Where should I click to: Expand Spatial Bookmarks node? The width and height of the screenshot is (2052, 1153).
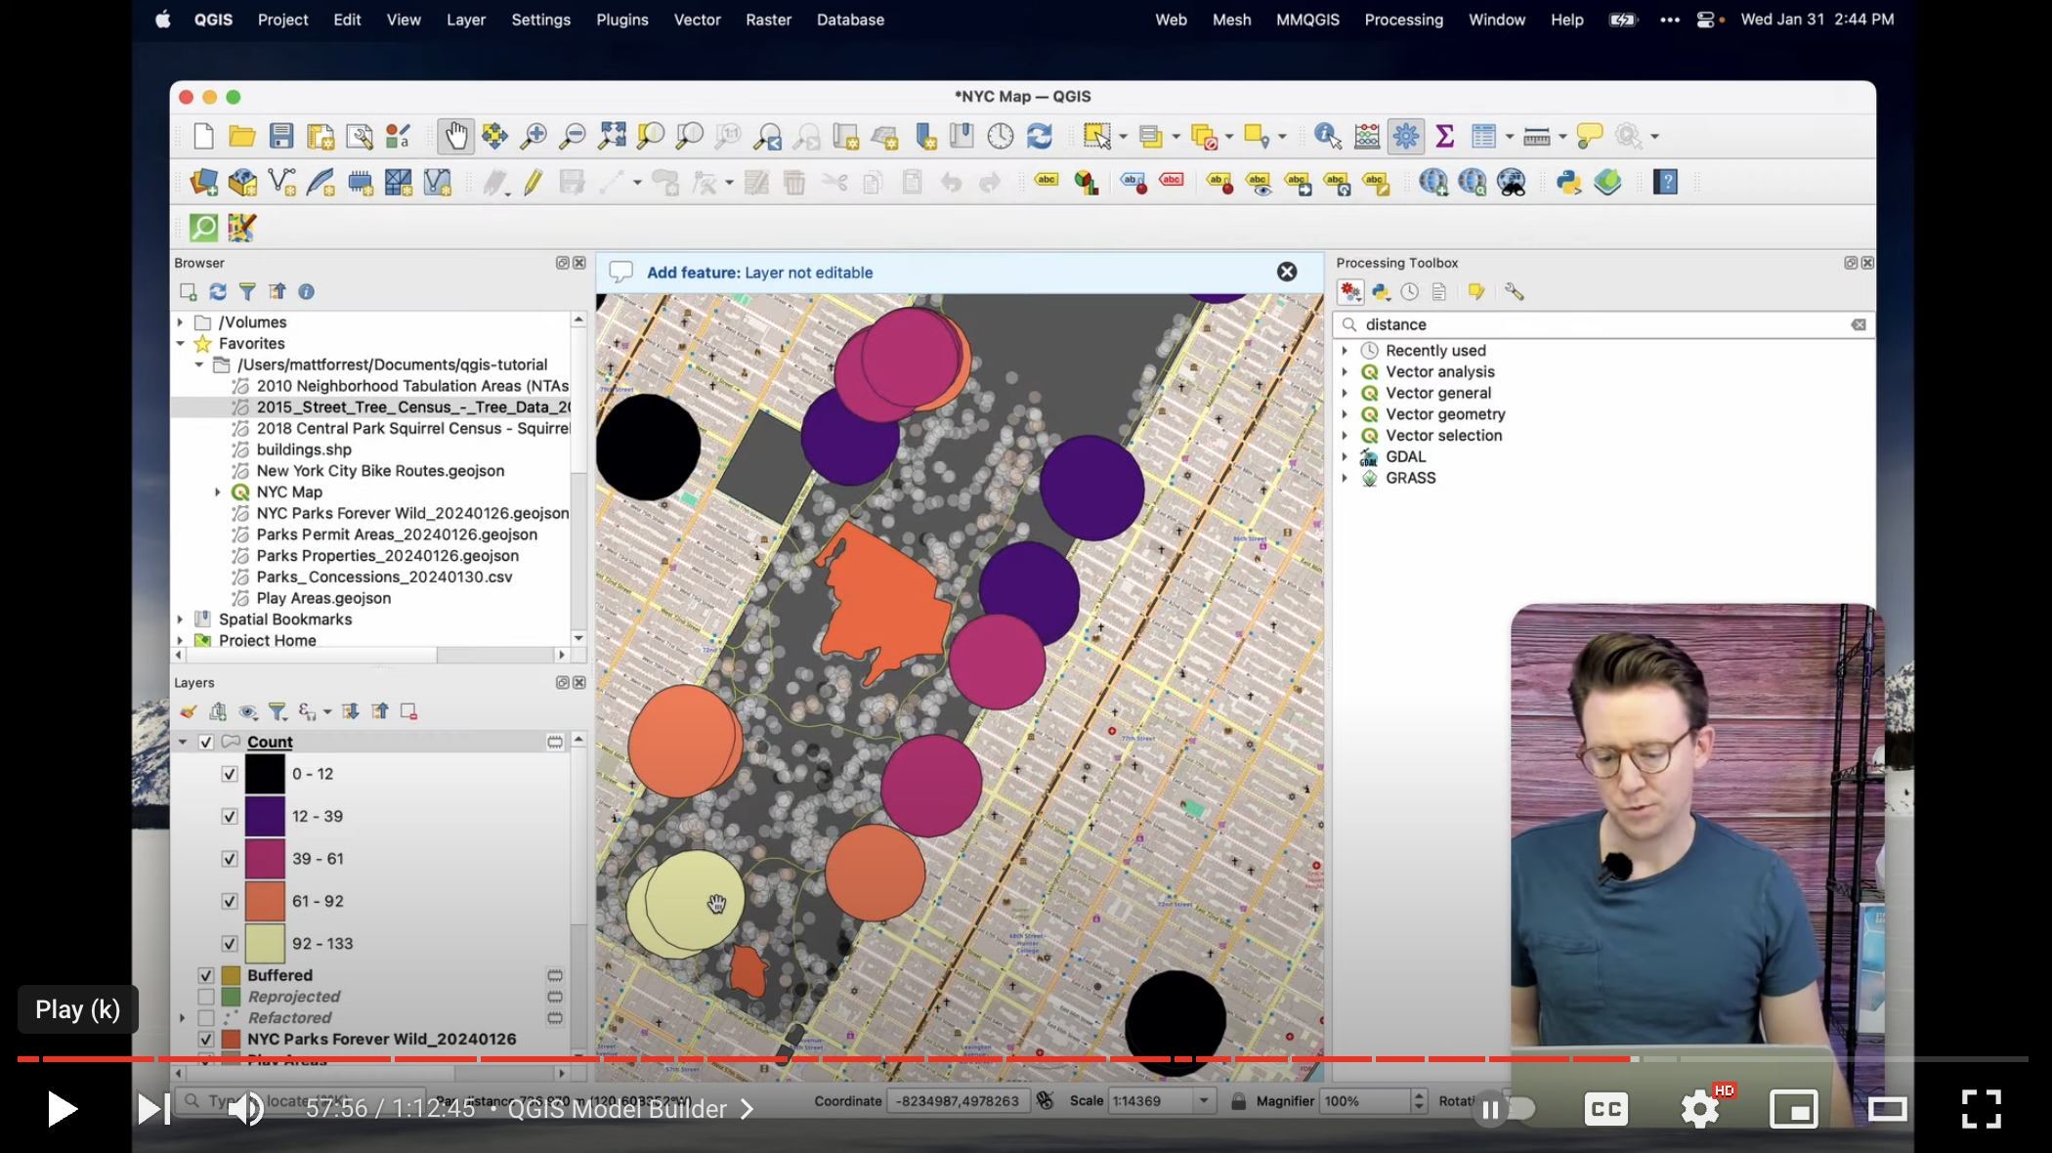pyautogui.click(x=180, y=619)
